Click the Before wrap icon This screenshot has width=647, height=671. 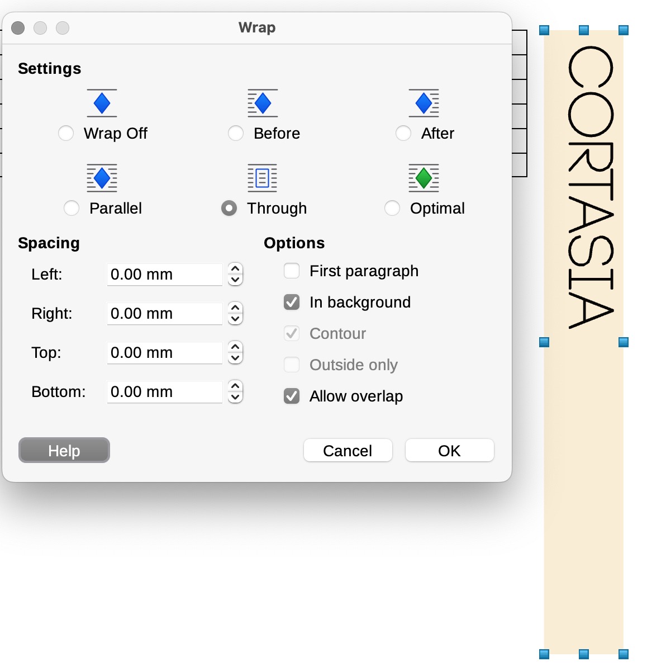263,103
